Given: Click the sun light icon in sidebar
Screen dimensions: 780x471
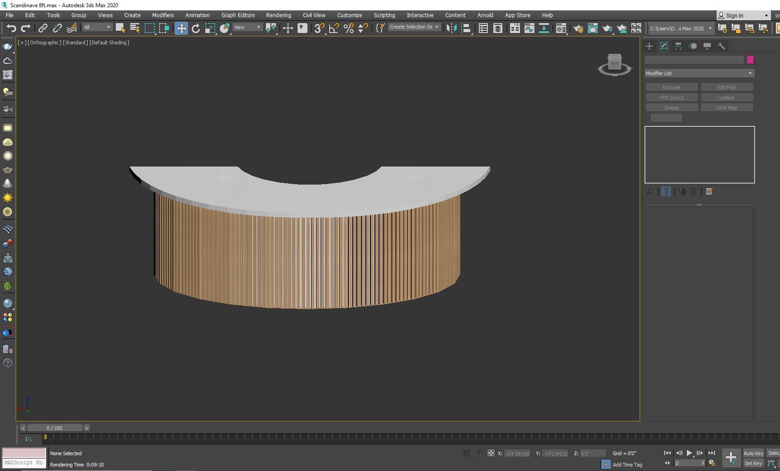Looking at the screenshot, I should [x=8, y=198].
